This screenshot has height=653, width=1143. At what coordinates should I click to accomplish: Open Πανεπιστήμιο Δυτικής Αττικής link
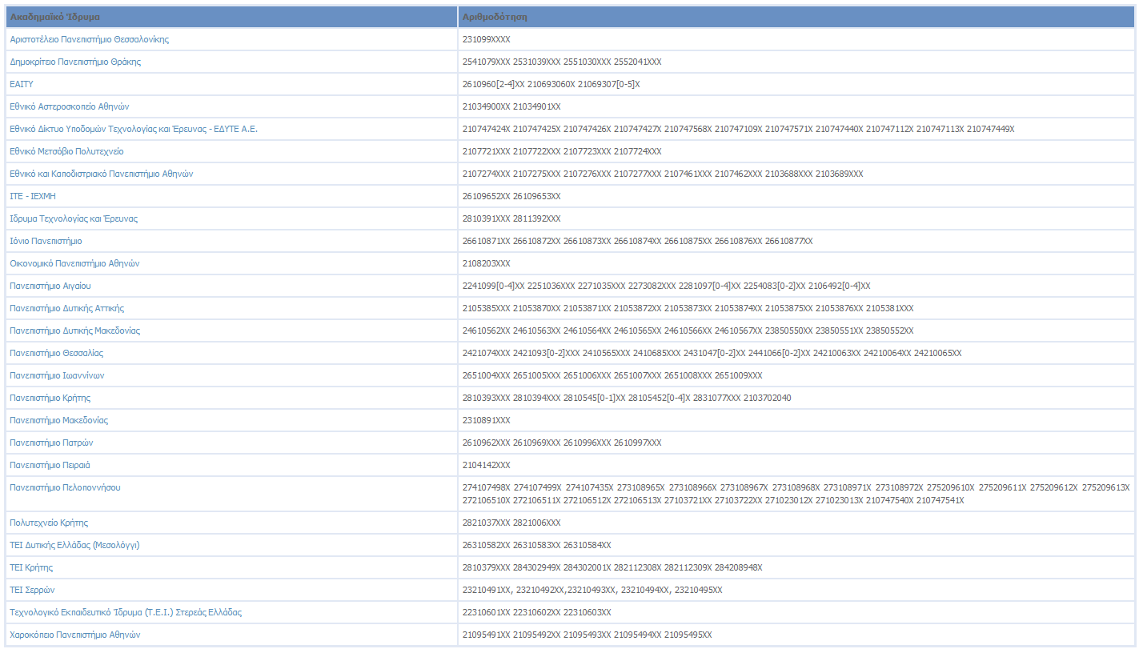click(67, 308)
